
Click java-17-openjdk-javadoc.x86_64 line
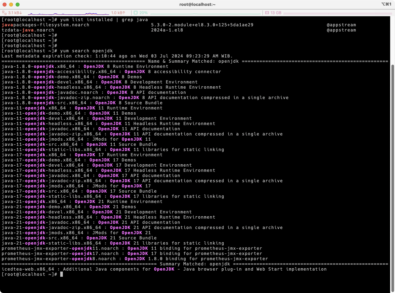click(91, 175)
